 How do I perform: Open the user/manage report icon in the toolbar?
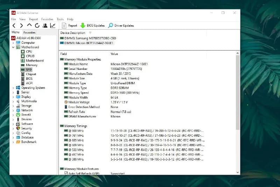point(45,26)
